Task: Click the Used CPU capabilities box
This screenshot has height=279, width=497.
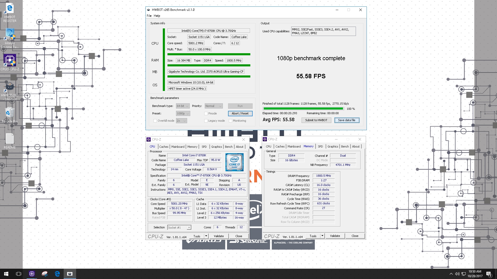Action: click(323, 31)
